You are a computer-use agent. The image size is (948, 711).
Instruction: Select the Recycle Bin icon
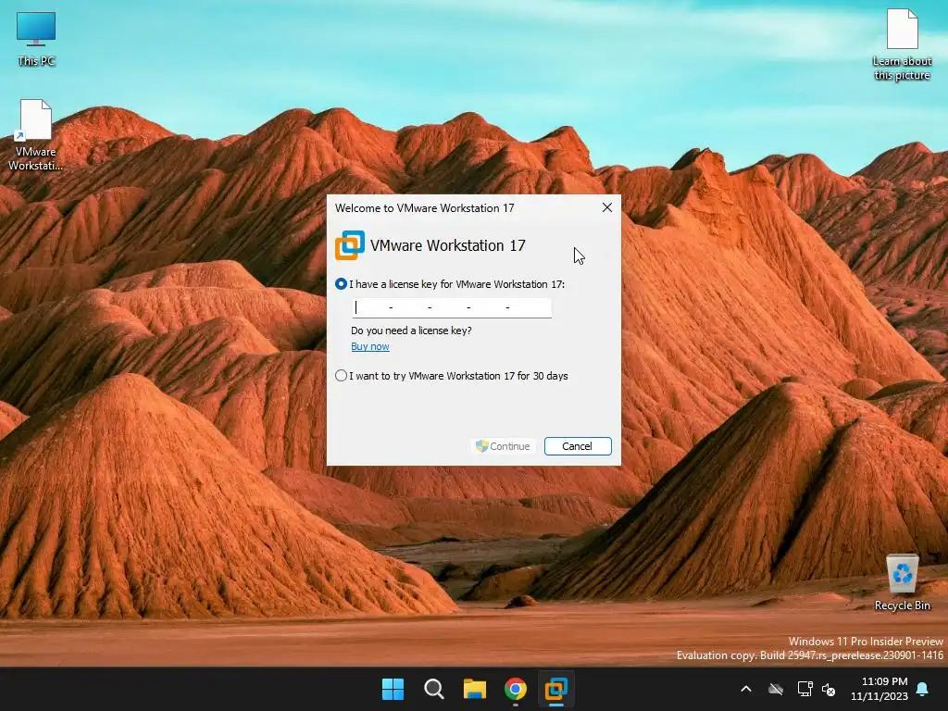pos(902,582)
